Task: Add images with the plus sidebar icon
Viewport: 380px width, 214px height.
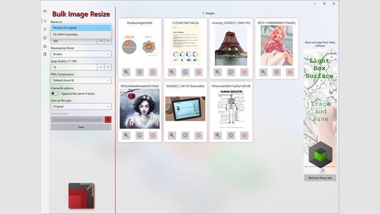Action: pyautogui.click(x=45, y=21)
